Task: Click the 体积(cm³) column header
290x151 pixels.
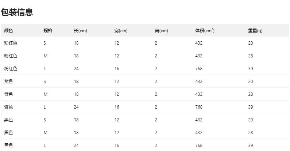Action: tap(205, 31)
